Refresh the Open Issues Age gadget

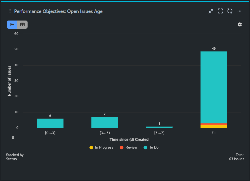[x=230, y=11]
